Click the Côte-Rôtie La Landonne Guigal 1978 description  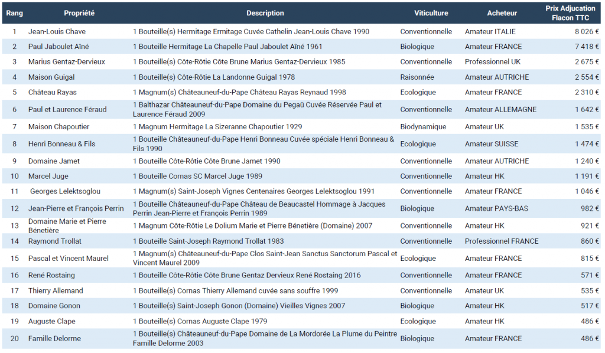pyautogui.click(x=214, y=77)
